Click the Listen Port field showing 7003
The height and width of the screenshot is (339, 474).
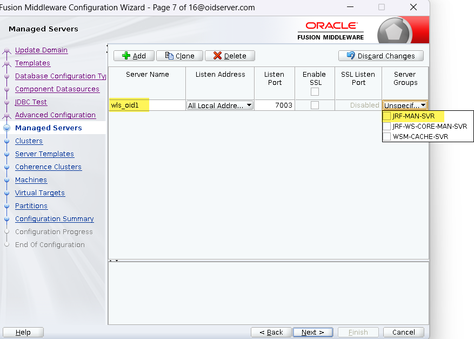click(x=275, y=105)
